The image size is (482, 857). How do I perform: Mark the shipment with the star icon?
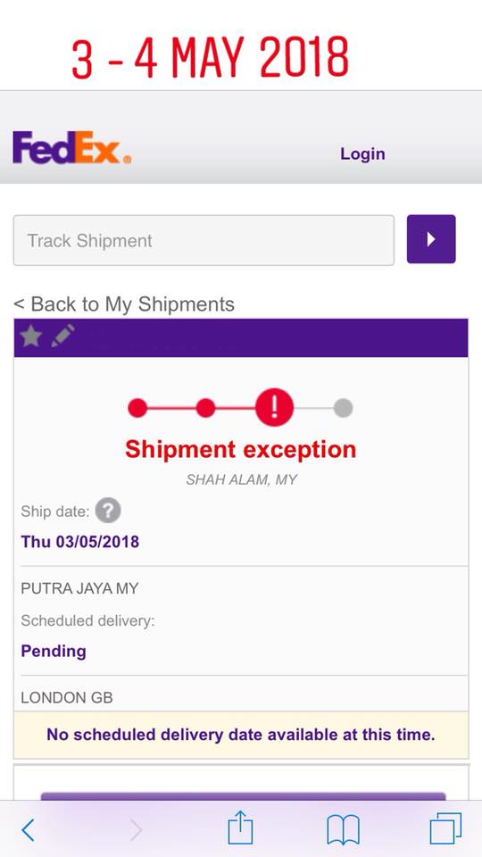(x=31, y=337)
